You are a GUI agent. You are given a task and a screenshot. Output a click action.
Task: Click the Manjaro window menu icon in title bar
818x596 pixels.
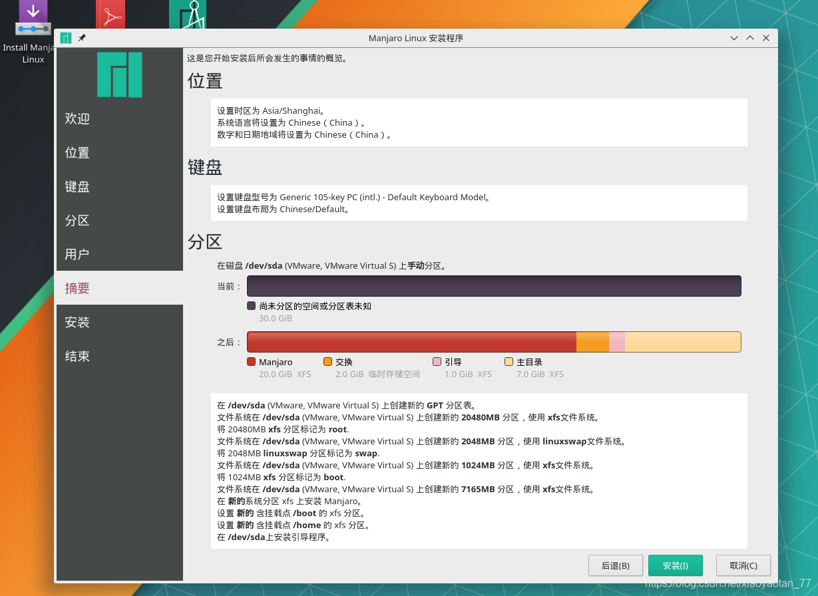pos(66,38)
